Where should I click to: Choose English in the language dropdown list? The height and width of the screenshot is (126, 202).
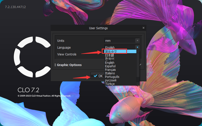pyautogui.click(x=120, y=62)
